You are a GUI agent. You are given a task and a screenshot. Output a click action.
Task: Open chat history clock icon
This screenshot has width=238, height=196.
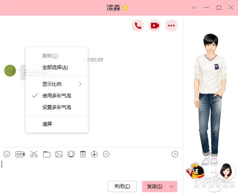(175, 154)
